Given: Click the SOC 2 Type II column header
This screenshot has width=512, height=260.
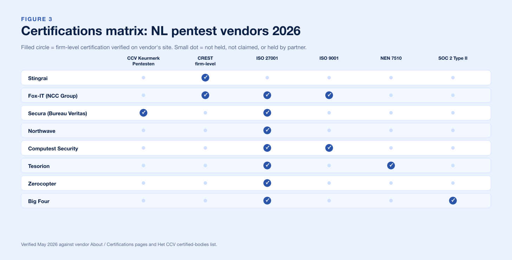Looking at the screenshot, I should 453,58.
